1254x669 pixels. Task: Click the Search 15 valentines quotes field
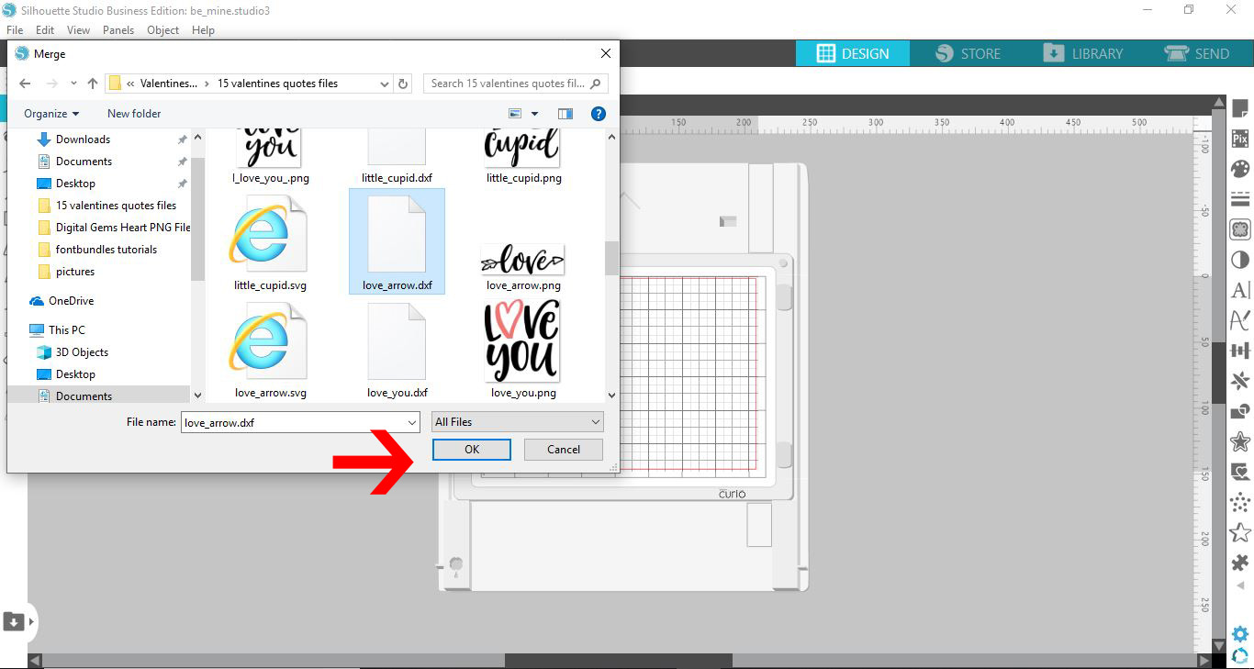point(516,84)
